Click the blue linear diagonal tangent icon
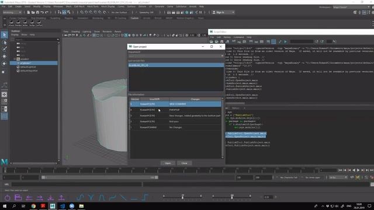The image size is (374, 210). click(x=123, y=197)
